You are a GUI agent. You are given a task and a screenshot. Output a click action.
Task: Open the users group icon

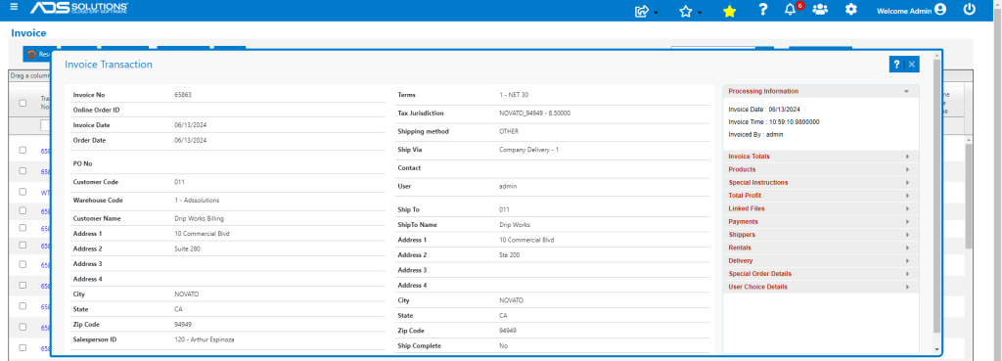820,10
